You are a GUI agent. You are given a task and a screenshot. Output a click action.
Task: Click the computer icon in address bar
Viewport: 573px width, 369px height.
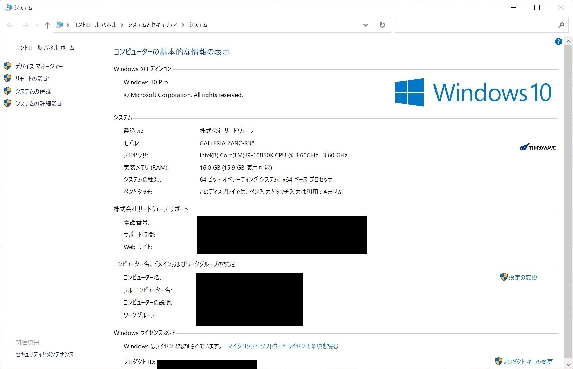click(x=60, y=25)
